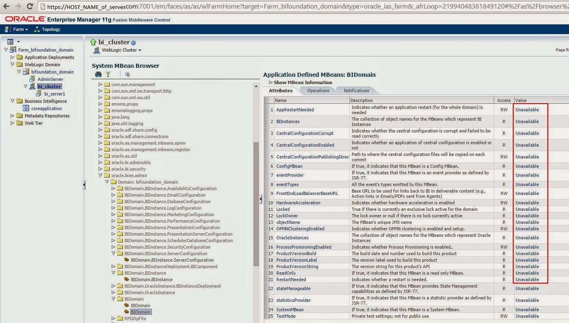This screenshot has height=323, width=569.
Task: Click the Value column header
Action: pyautogui.click(x=541, y=100)
